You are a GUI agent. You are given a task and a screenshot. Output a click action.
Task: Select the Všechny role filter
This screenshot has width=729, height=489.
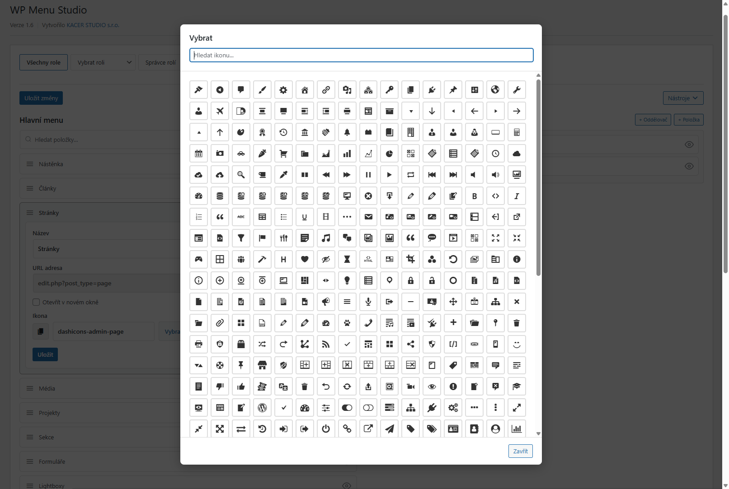(x=43, y=62)
